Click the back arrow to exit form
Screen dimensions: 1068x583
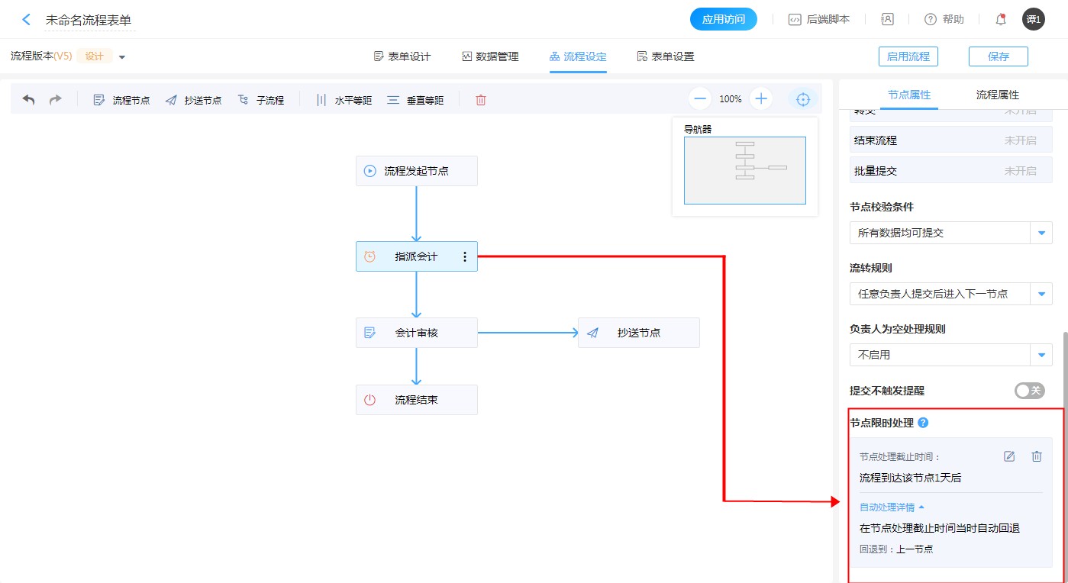click(26, 20)
